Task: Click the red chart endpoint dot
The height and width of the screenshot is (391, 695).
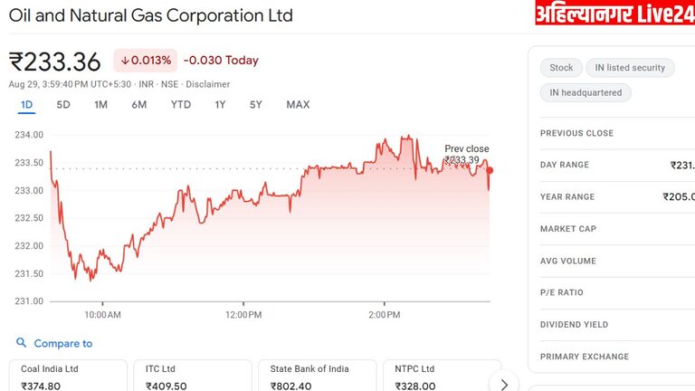Action: coord(490,170)
